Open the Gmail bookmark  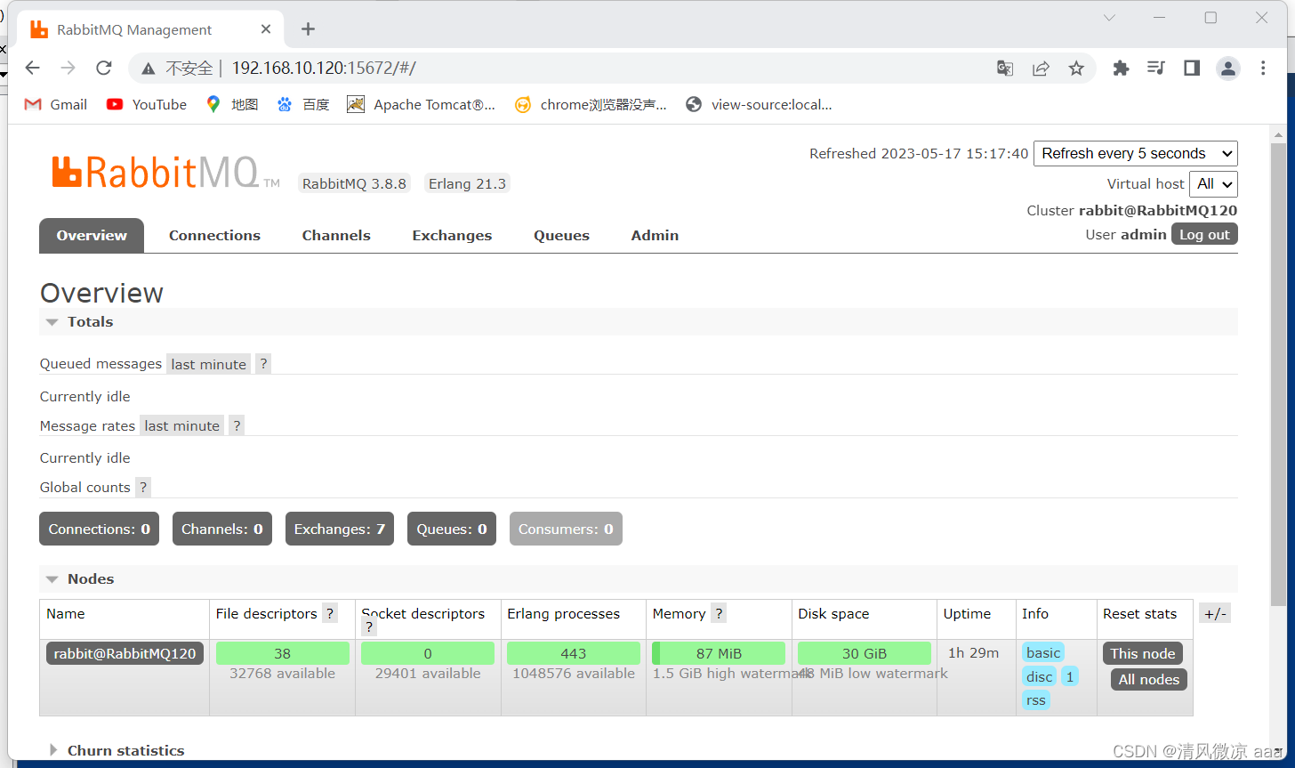[x=56, y=104]
